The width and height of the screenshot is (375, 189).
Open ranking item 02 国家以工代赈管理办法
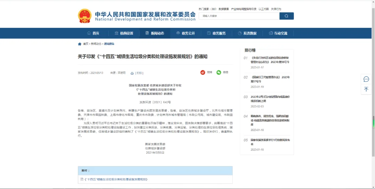tap(270, 80)
